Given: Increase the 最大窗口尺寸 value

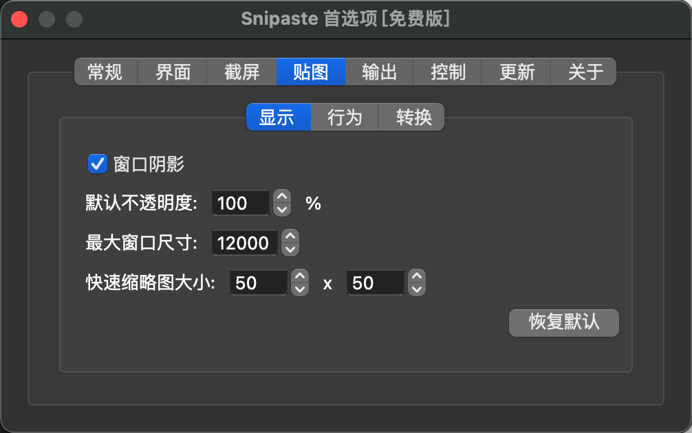Looking at the screenshot, I should 290,237.
